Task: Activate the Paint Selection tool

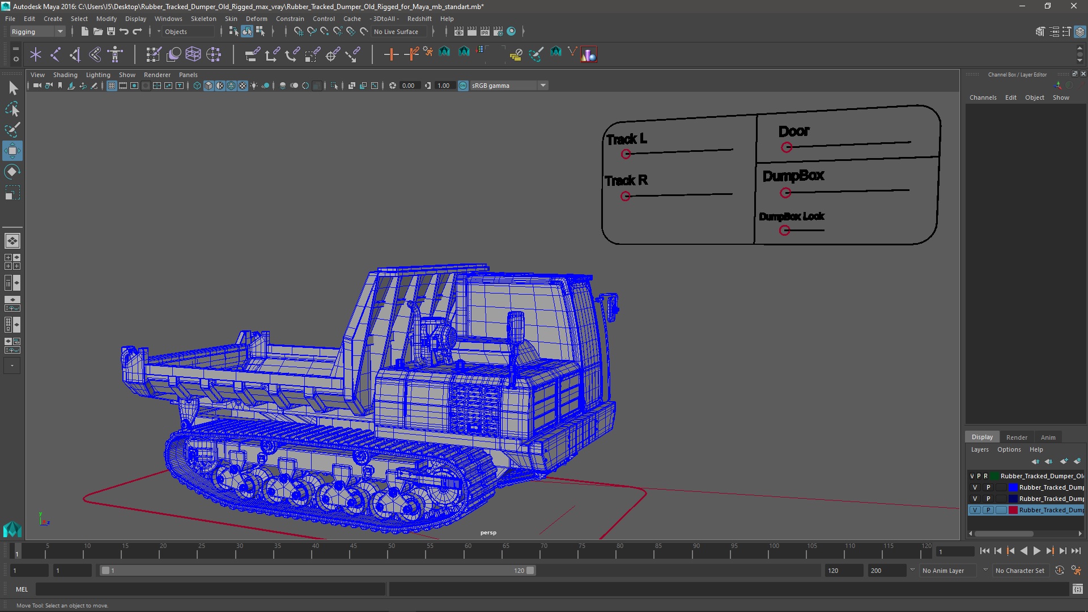Action: (12, 130)
